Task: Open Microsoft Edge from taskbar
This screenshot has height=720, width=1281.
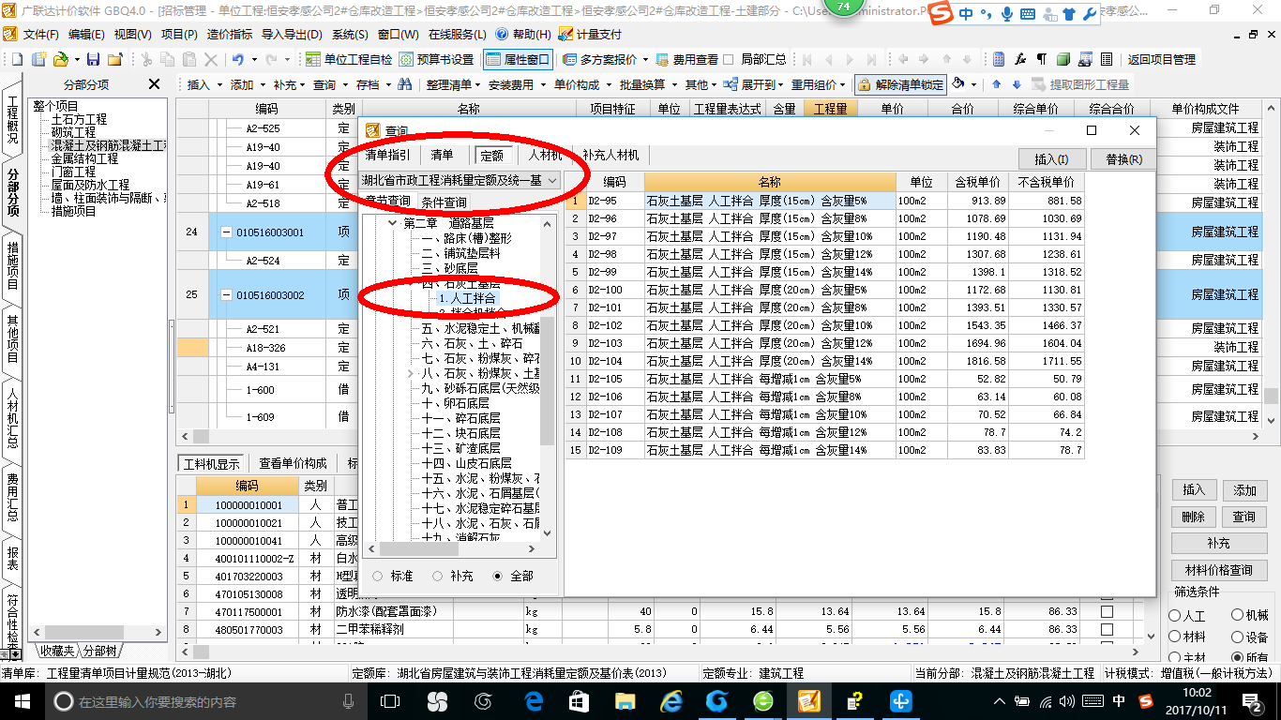Action: click(x=535, y=700)
